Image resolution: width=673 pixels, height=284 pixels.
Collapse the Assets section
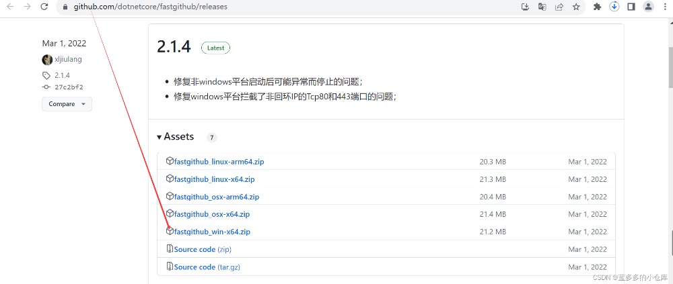pyautogui.click(x=176, y=137)
